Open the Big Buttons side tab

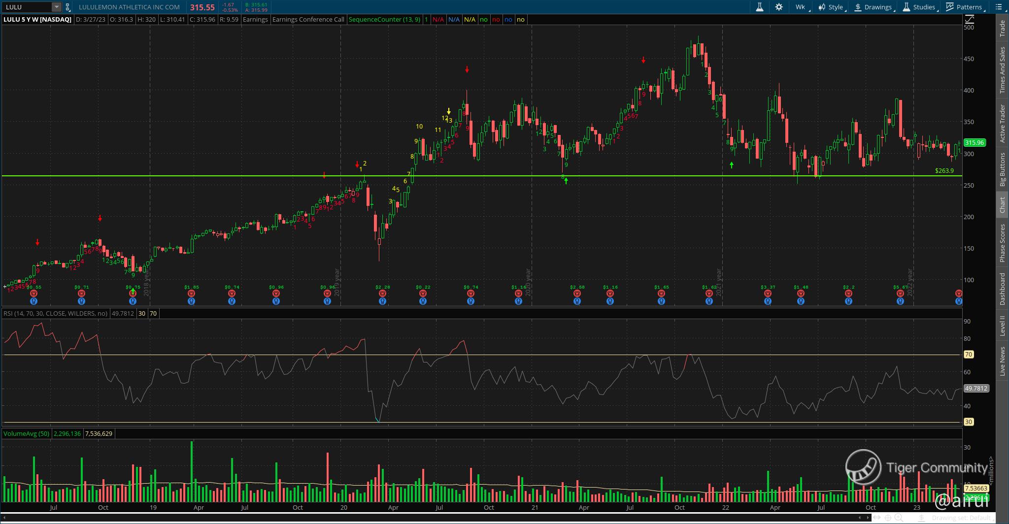[x=1002, y=169]
